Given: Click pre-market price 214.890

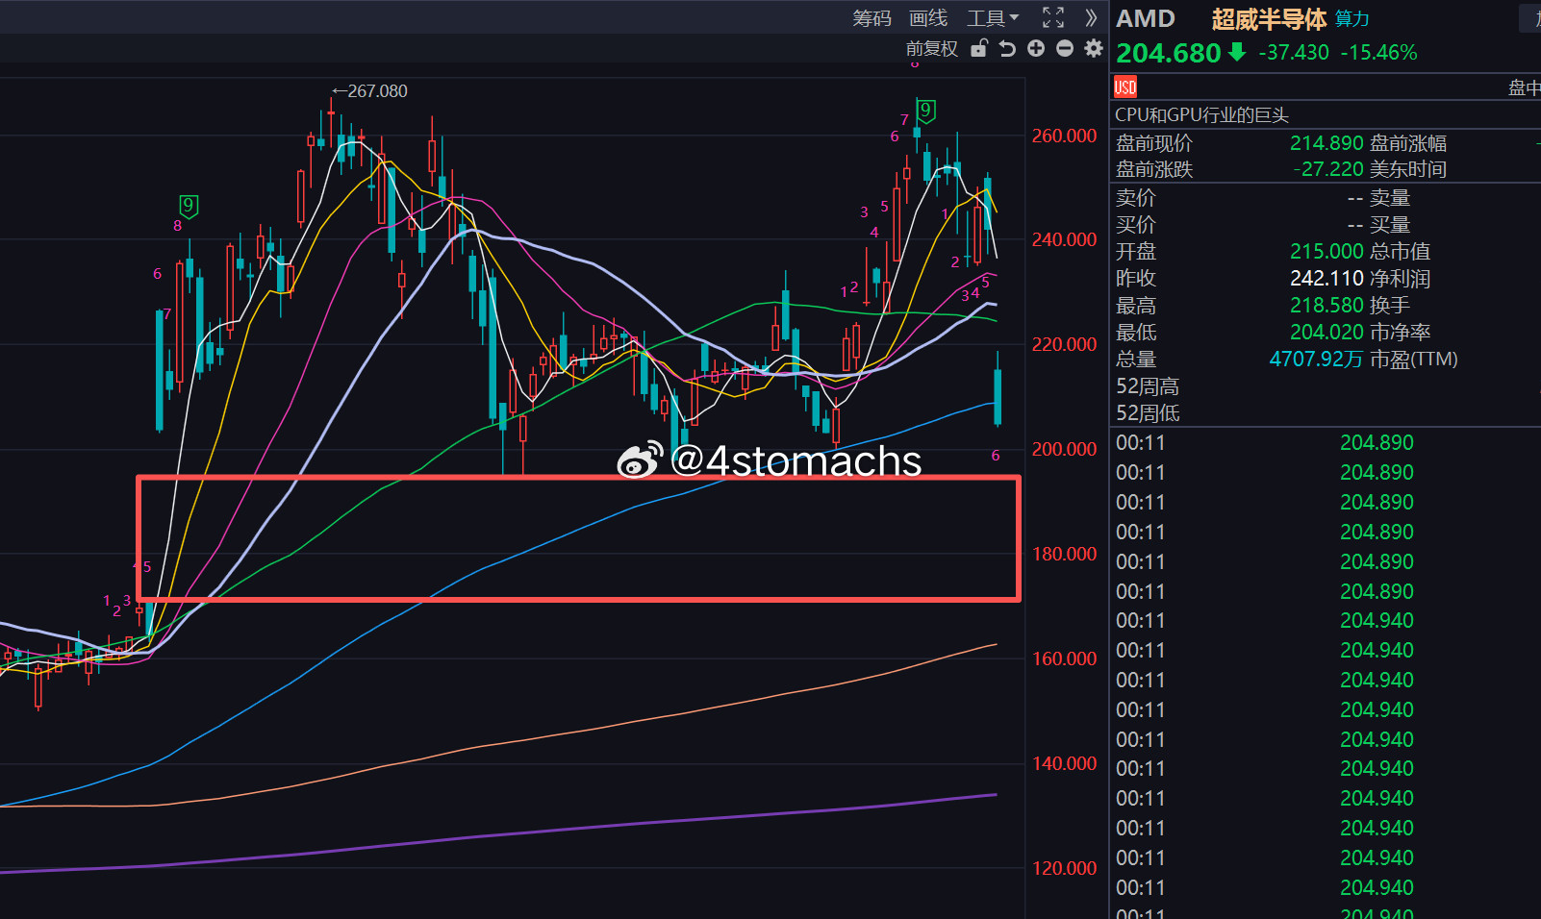Looking at the screenshot, I should [x=1326, y=143].
